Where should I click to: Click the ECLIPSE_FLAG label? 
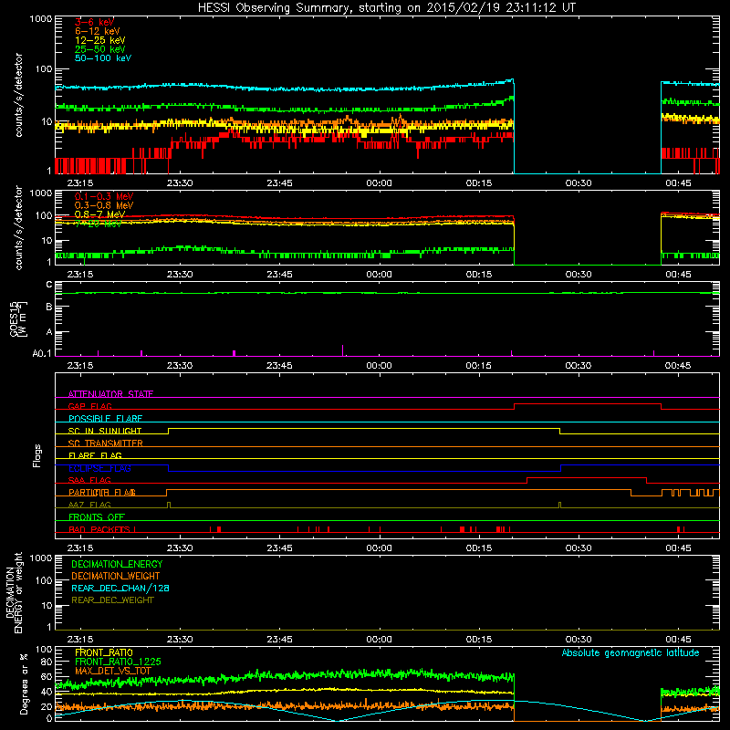click(99, 468)
